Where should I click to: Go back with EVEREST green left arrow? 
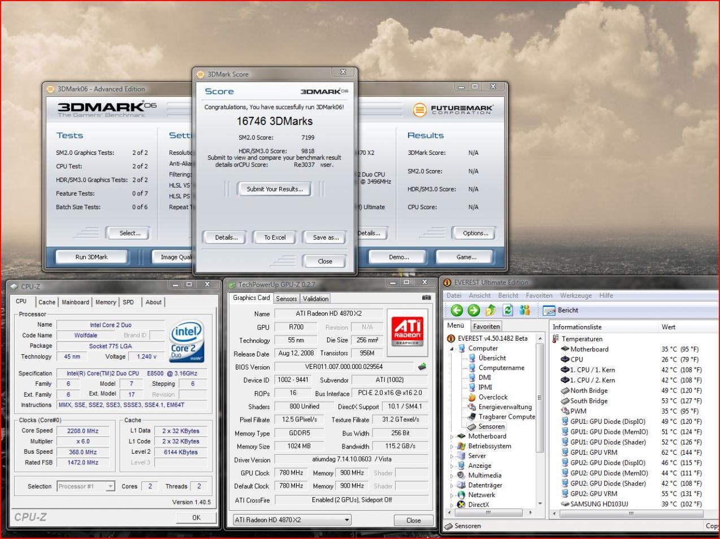point(457,310)
